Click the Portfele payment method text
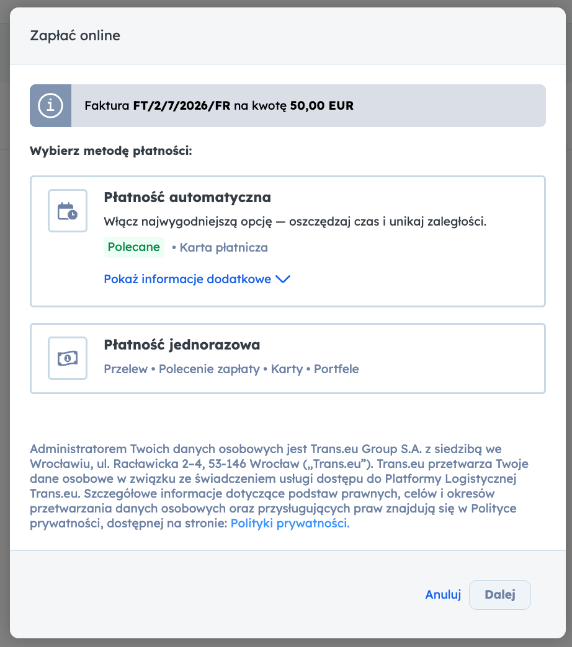This screenshot has height=647, width=572. 336,369
